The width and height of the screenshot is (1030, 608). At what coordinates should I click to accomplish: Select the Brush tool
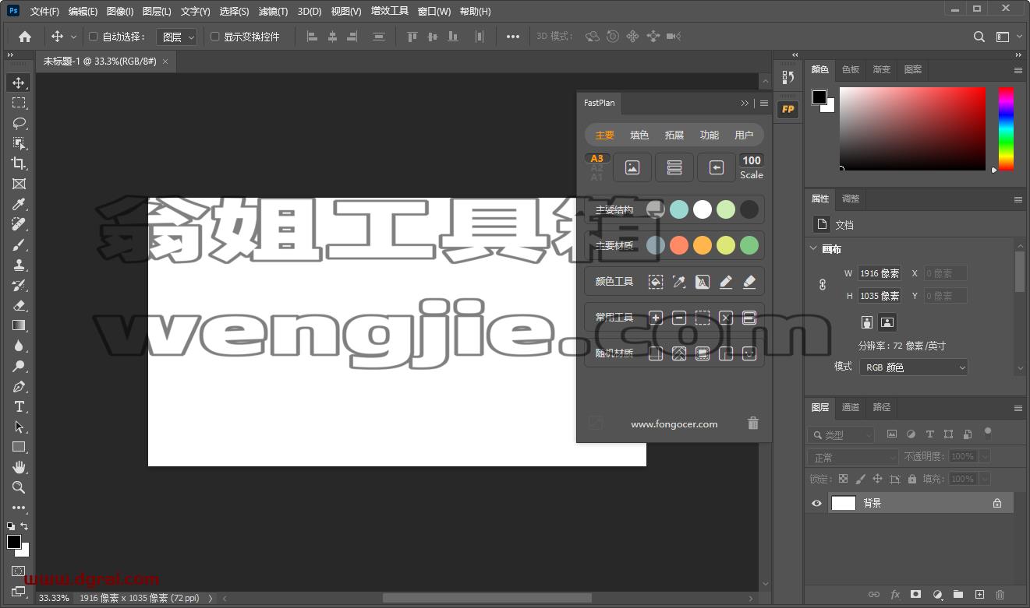(19, 244)
